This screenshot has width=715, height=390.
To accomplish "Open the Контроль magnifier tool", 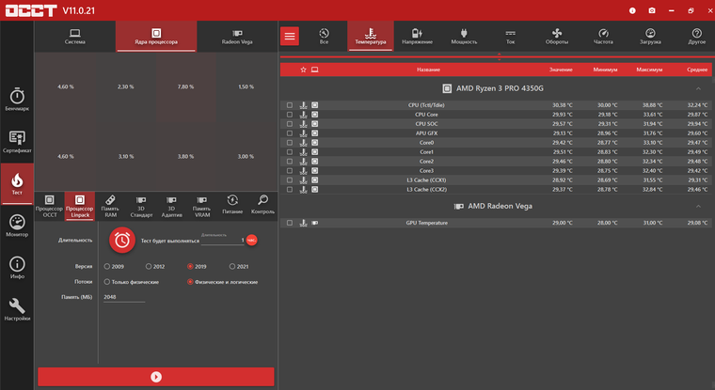I will point(262,204).
